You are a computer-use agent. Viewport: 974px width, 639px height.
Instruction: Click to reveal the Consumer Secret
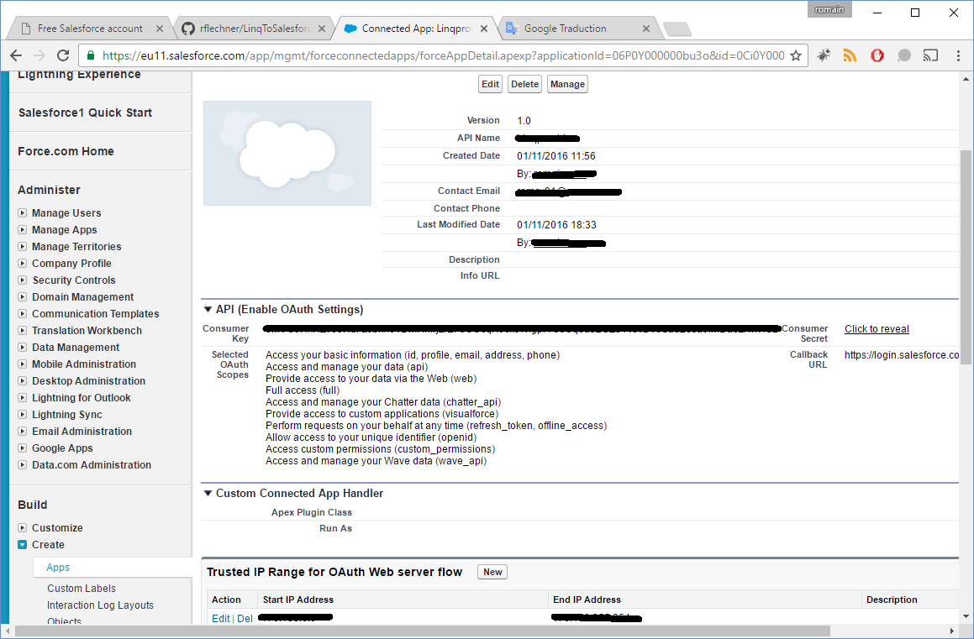[877, 329]
